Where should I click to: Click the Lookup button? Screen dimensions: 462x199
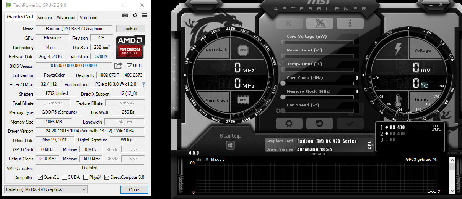click(x=130, y=29)
